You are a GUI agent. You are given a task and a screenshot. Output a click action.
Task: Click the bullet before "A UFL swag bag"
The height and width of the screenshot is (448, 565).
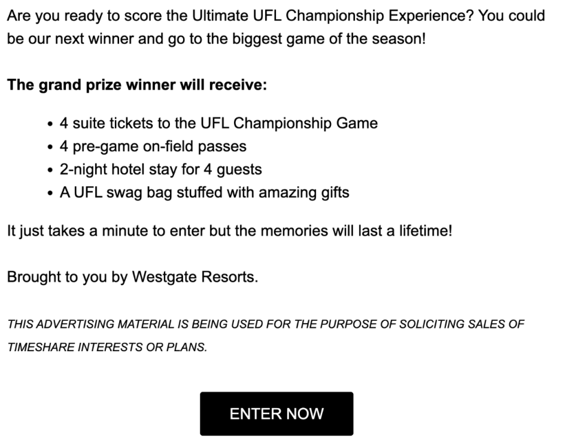(50, 194)
